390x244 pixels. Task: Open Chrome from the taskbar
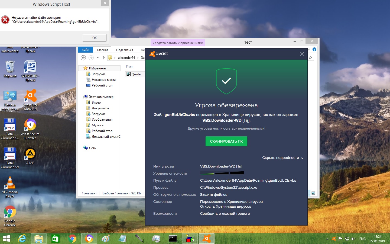[x=72, y=239]
